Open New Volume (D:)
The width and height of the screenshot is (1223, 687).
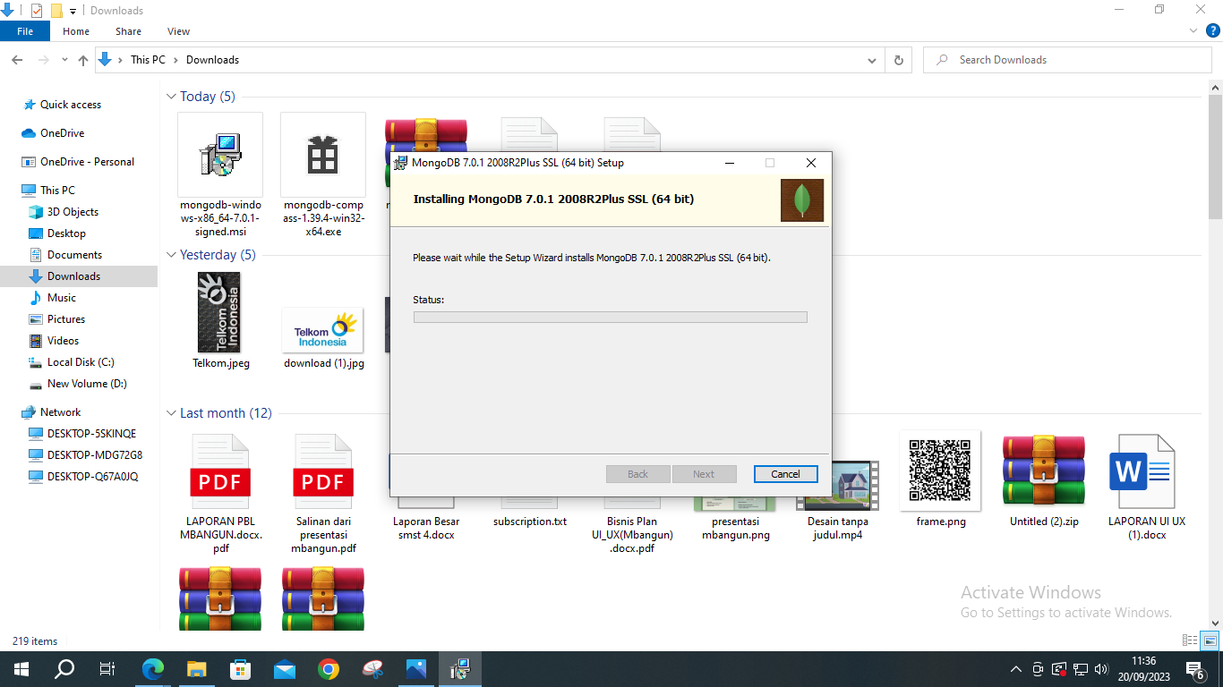87,384
